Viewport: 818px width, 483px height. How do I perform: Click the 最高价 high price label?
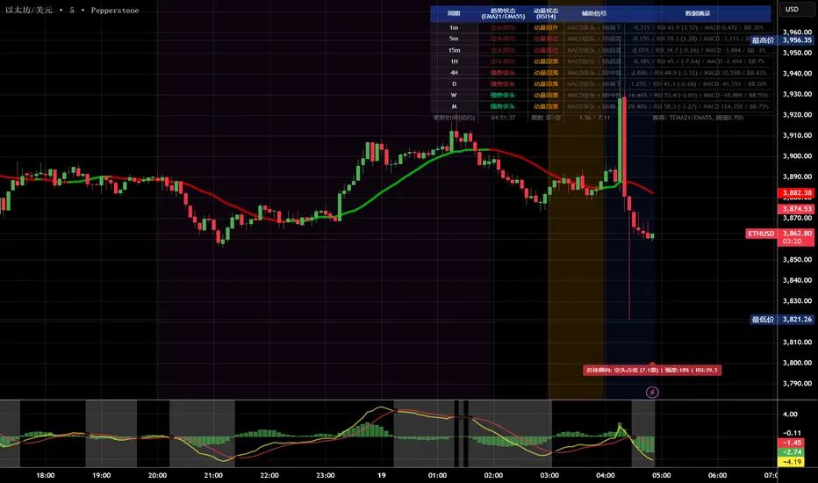pyautogui.click(x=762, y=40)
